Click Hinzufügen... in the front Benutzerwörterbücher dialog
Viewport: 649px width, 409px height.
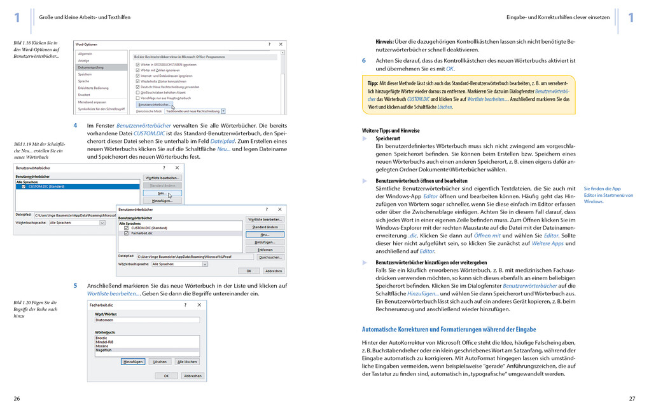[265, 242]
